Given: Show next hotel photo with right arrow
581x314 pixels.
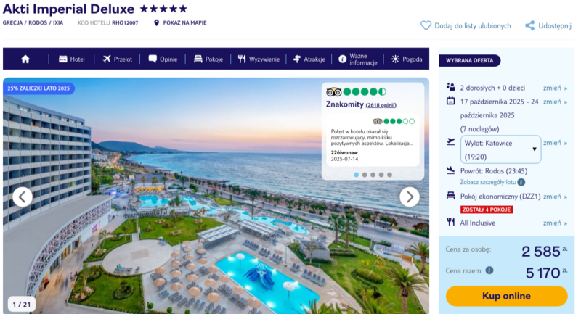Looking at the screenshot, I should [x=410, y=197].
